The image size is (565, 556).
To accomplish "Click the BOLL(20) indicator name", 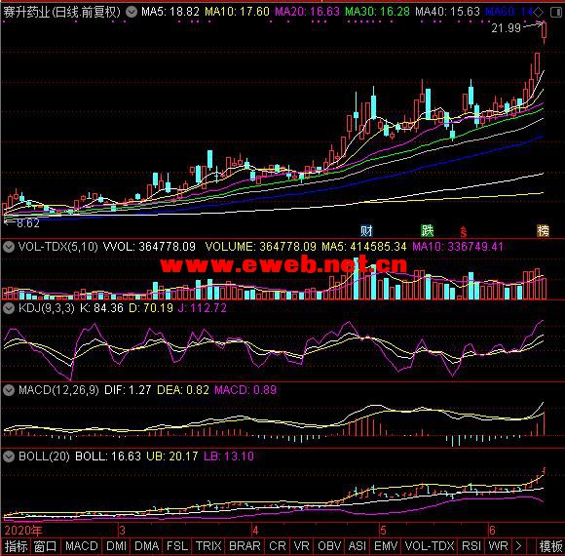I will (44, 457).
